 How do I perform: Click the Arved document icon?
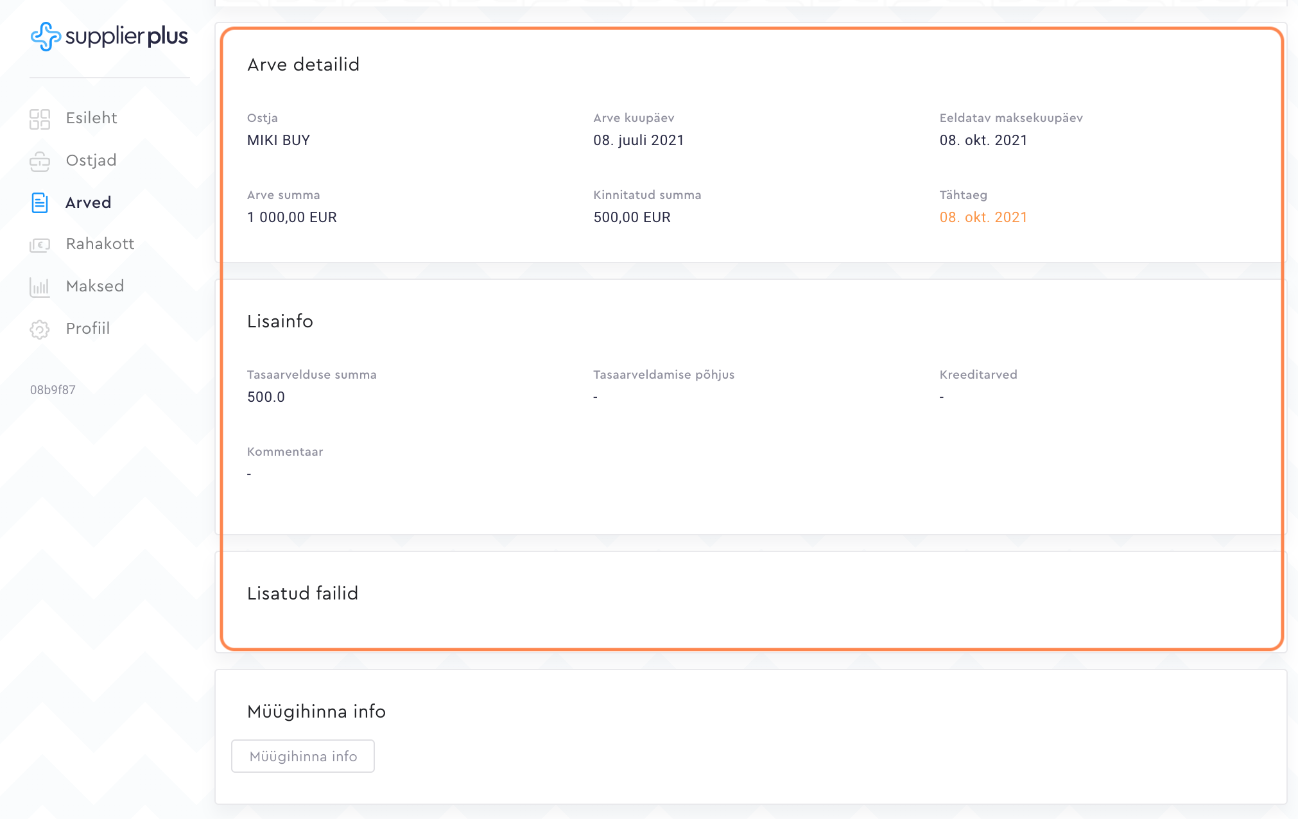[40, 203]
